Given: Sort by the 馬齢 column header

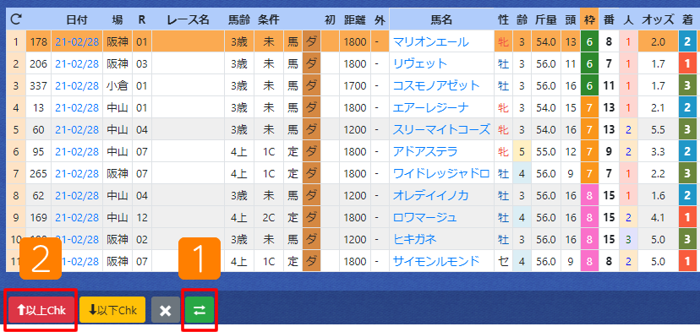Looking at the screenshot, I should point(239,19).
